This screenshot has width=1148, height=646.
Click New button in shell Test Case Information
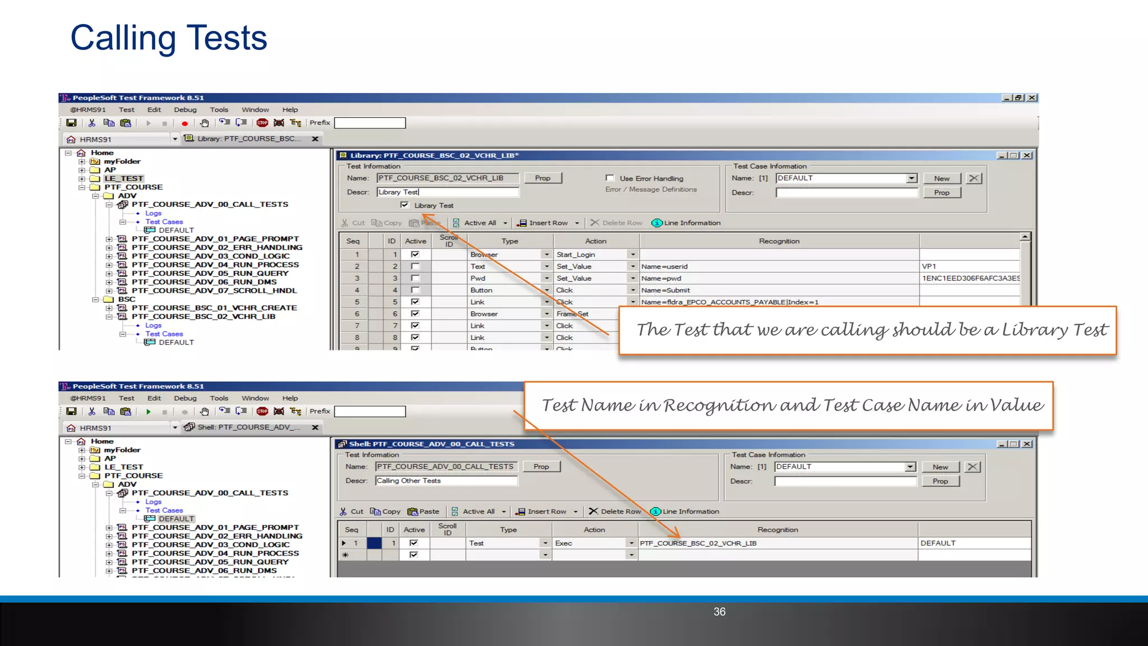(940, 467)
